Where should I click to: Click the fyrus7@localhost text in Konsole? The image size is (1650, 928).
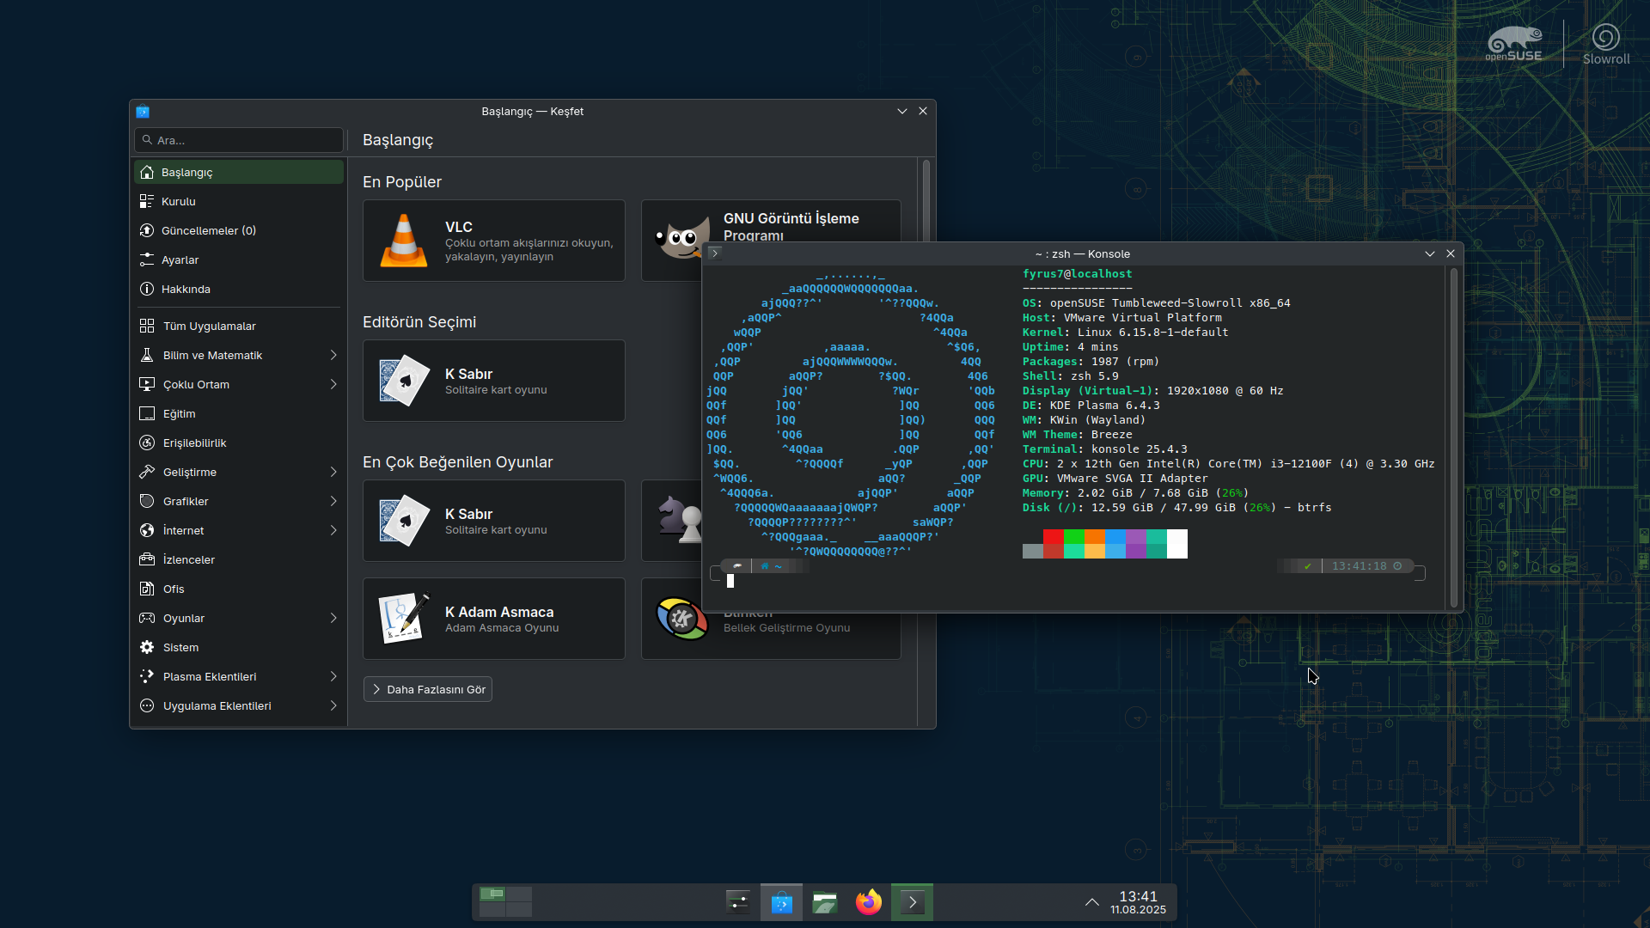pos(1077,274)
